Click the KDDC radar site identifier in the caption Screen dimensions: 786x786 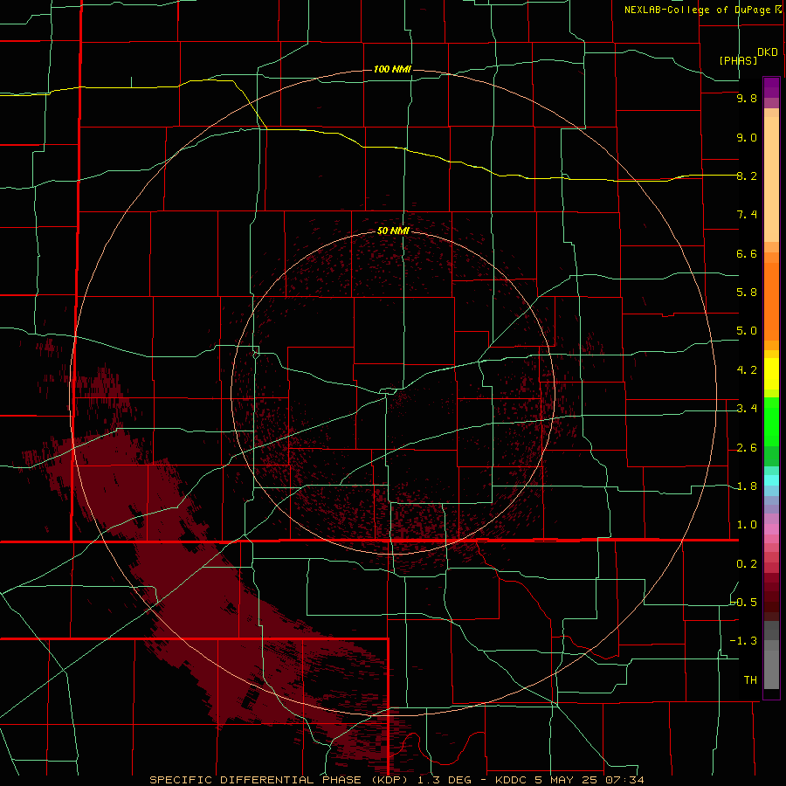[510, 780]
